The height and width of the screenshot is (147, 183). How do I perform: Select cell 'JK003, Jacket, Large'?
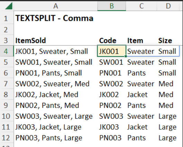click(x=56, y=127)
